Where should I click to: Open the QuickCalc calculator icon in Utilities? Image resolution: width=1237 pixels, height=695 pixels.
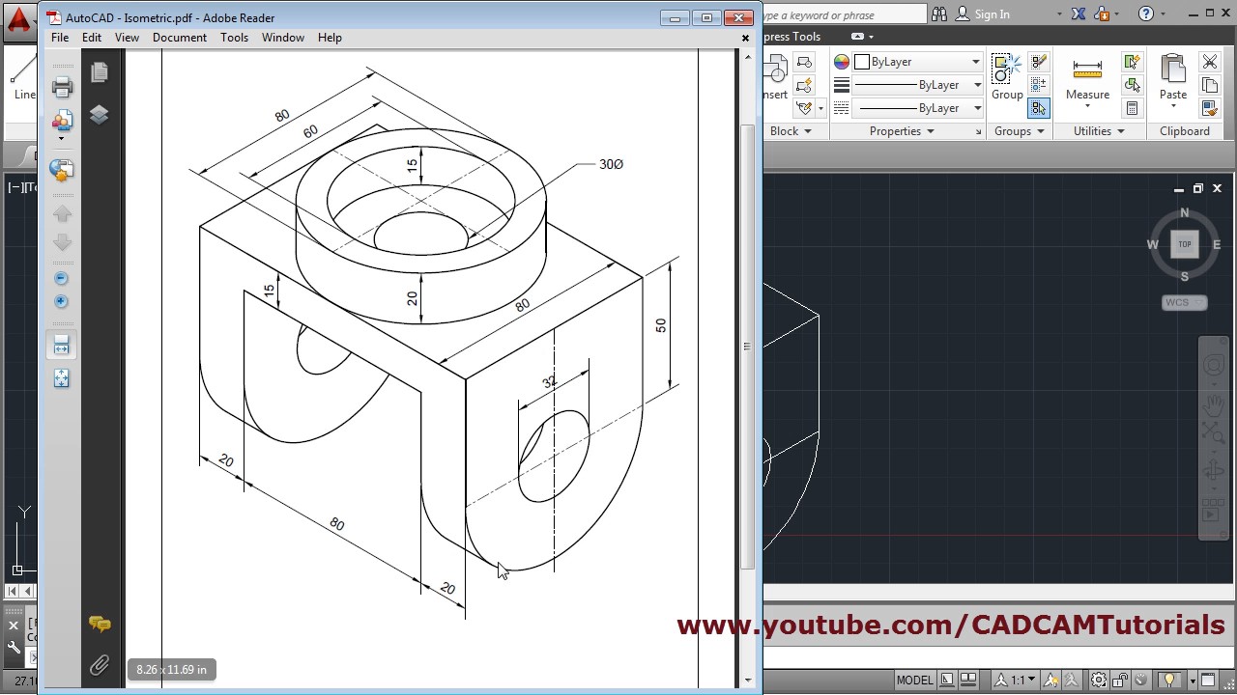[1133, 108]
